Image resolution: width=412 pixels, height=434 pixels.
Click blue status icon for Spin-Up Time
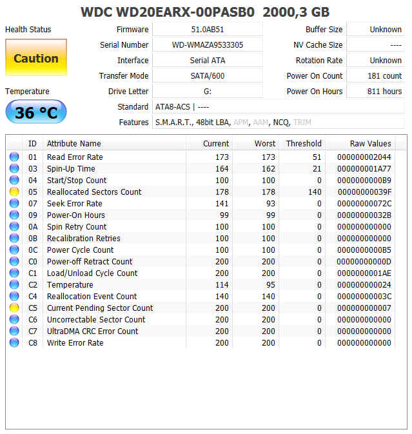(x=14, y=168)
